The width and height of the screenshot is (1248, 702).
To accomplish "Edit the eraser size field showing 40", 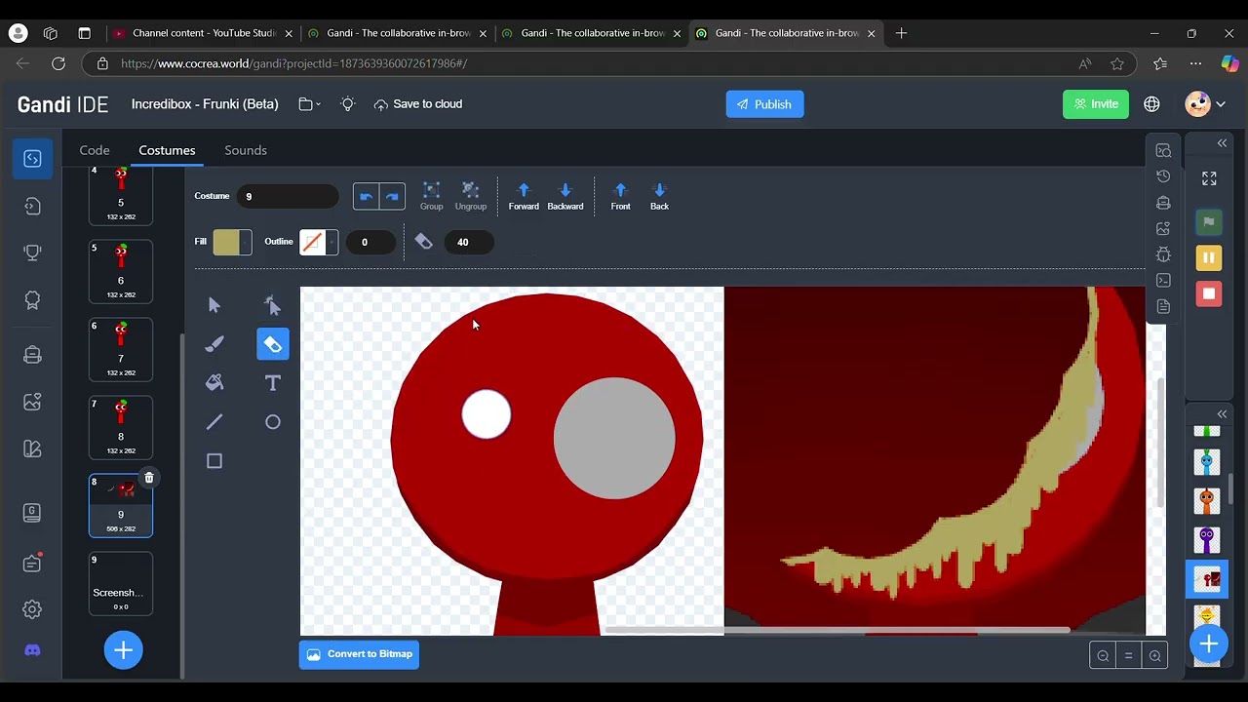I will pyautogui.click(x=468, y=243).
